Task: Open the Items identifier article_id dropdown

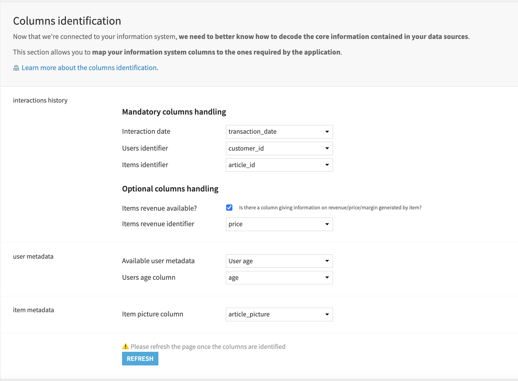Action: point(279,165)
